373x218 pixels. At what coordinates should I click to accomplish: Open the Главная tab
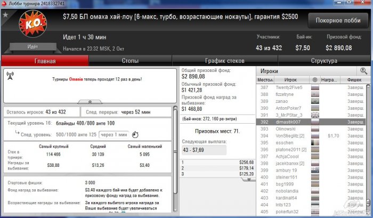coord(45,61)
